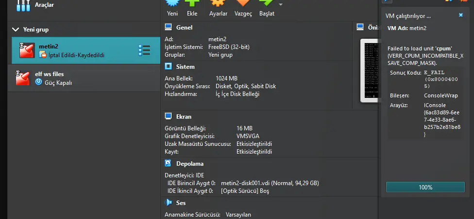Collapse the Yeni grup chevron
474x219 pixels.
[16, 30]
